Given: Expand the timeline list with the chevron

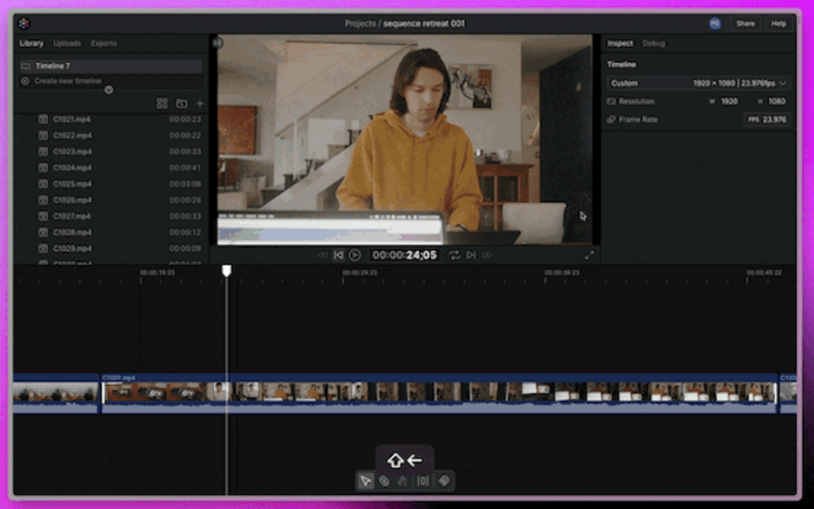Looking at the screenshot, I should coord(109,89).
